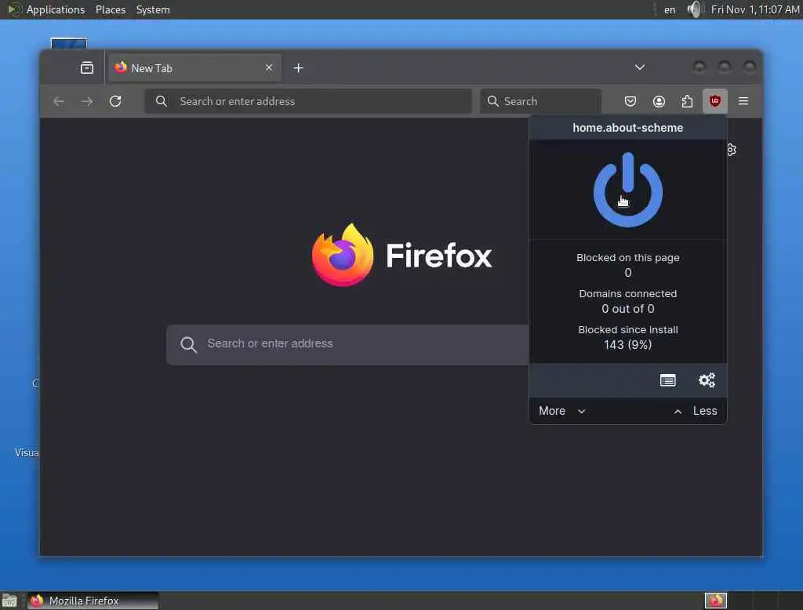This screenshot has height=610, width=803.
Task: Close the New Tab tab
Action: pyautogui.click(x=269, y=67)
